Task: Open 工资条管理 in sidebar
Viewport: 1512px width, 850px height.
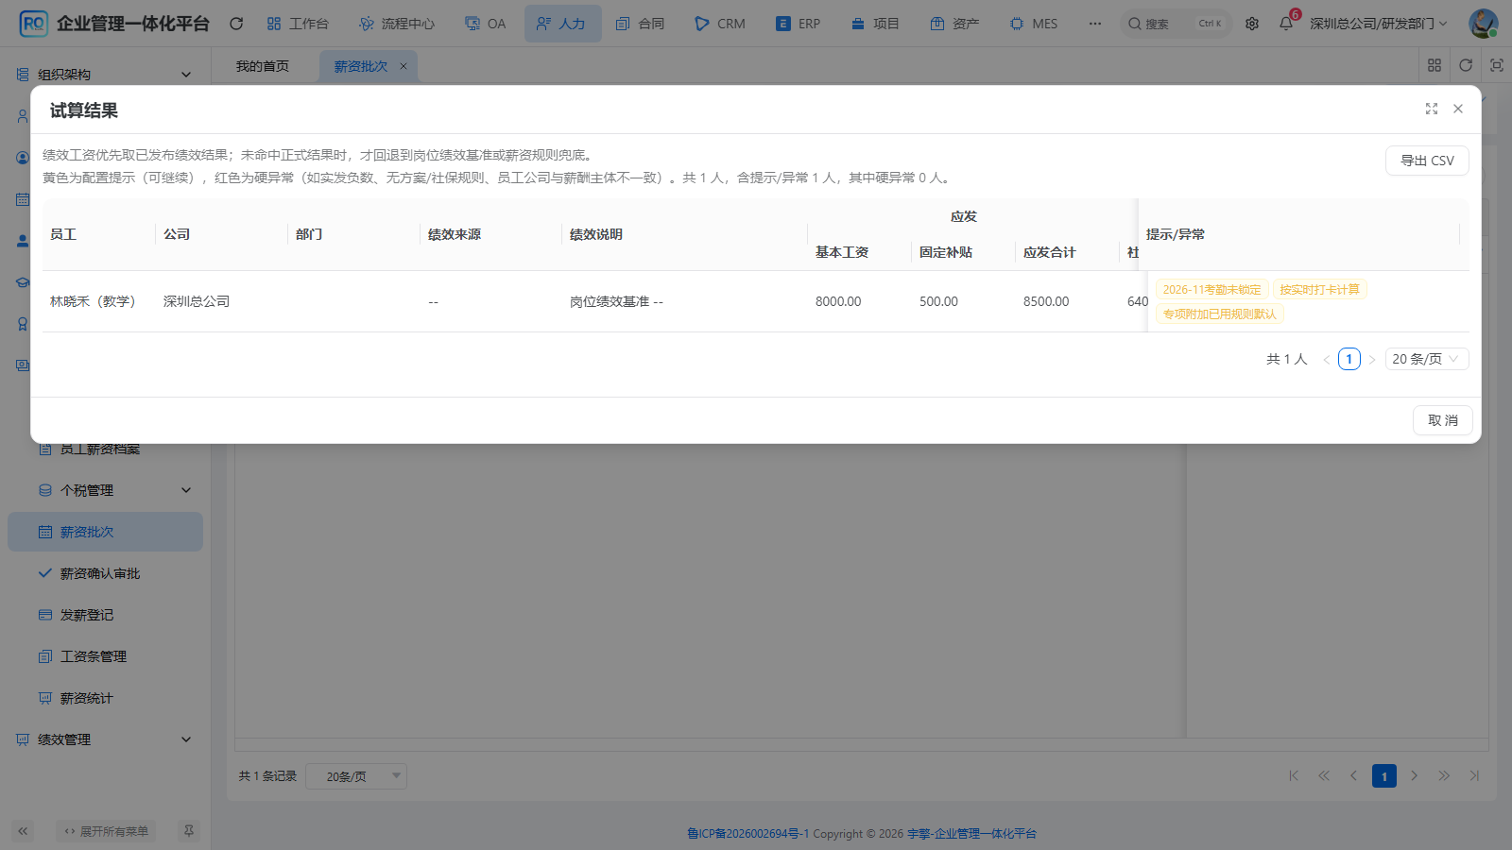Action: pos(105,656)
